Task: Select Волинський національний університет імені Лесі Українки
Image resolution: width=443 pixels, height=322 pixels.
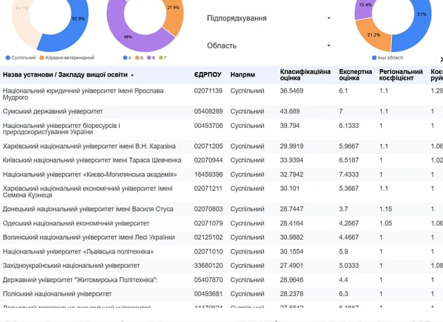Action: click(x=89, y=237)
